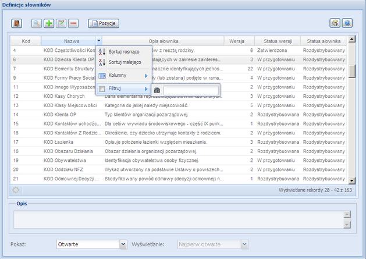
Task: Expand the Kolumny submenu
Action: [x=122, y=76]
